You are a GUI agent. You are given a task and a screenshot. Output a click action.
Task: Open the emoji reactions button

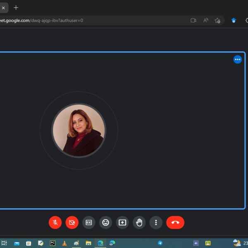point(105,222)
